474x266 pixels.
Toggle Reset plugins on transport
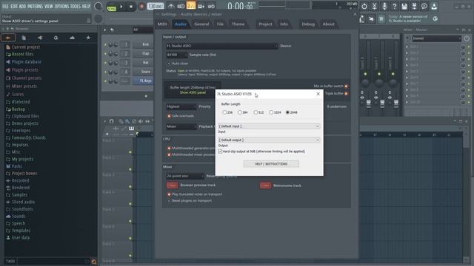[169, 200]
